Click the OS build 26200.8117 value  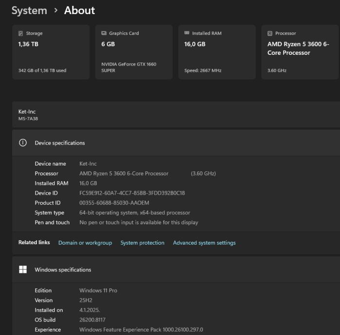92,320
